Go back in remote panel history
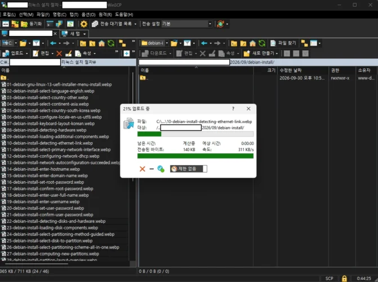378x282 pixels. point(204,43)
